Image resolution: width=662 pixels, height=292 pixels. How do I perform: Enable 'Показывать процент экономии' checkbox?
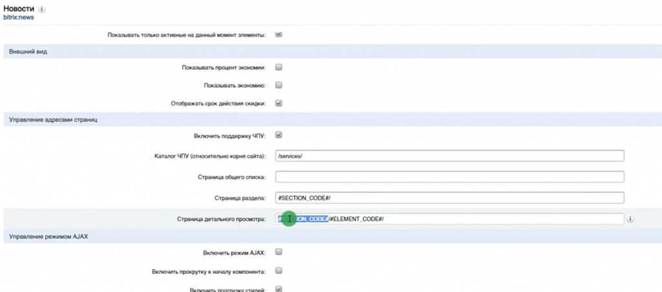point(279,67)
